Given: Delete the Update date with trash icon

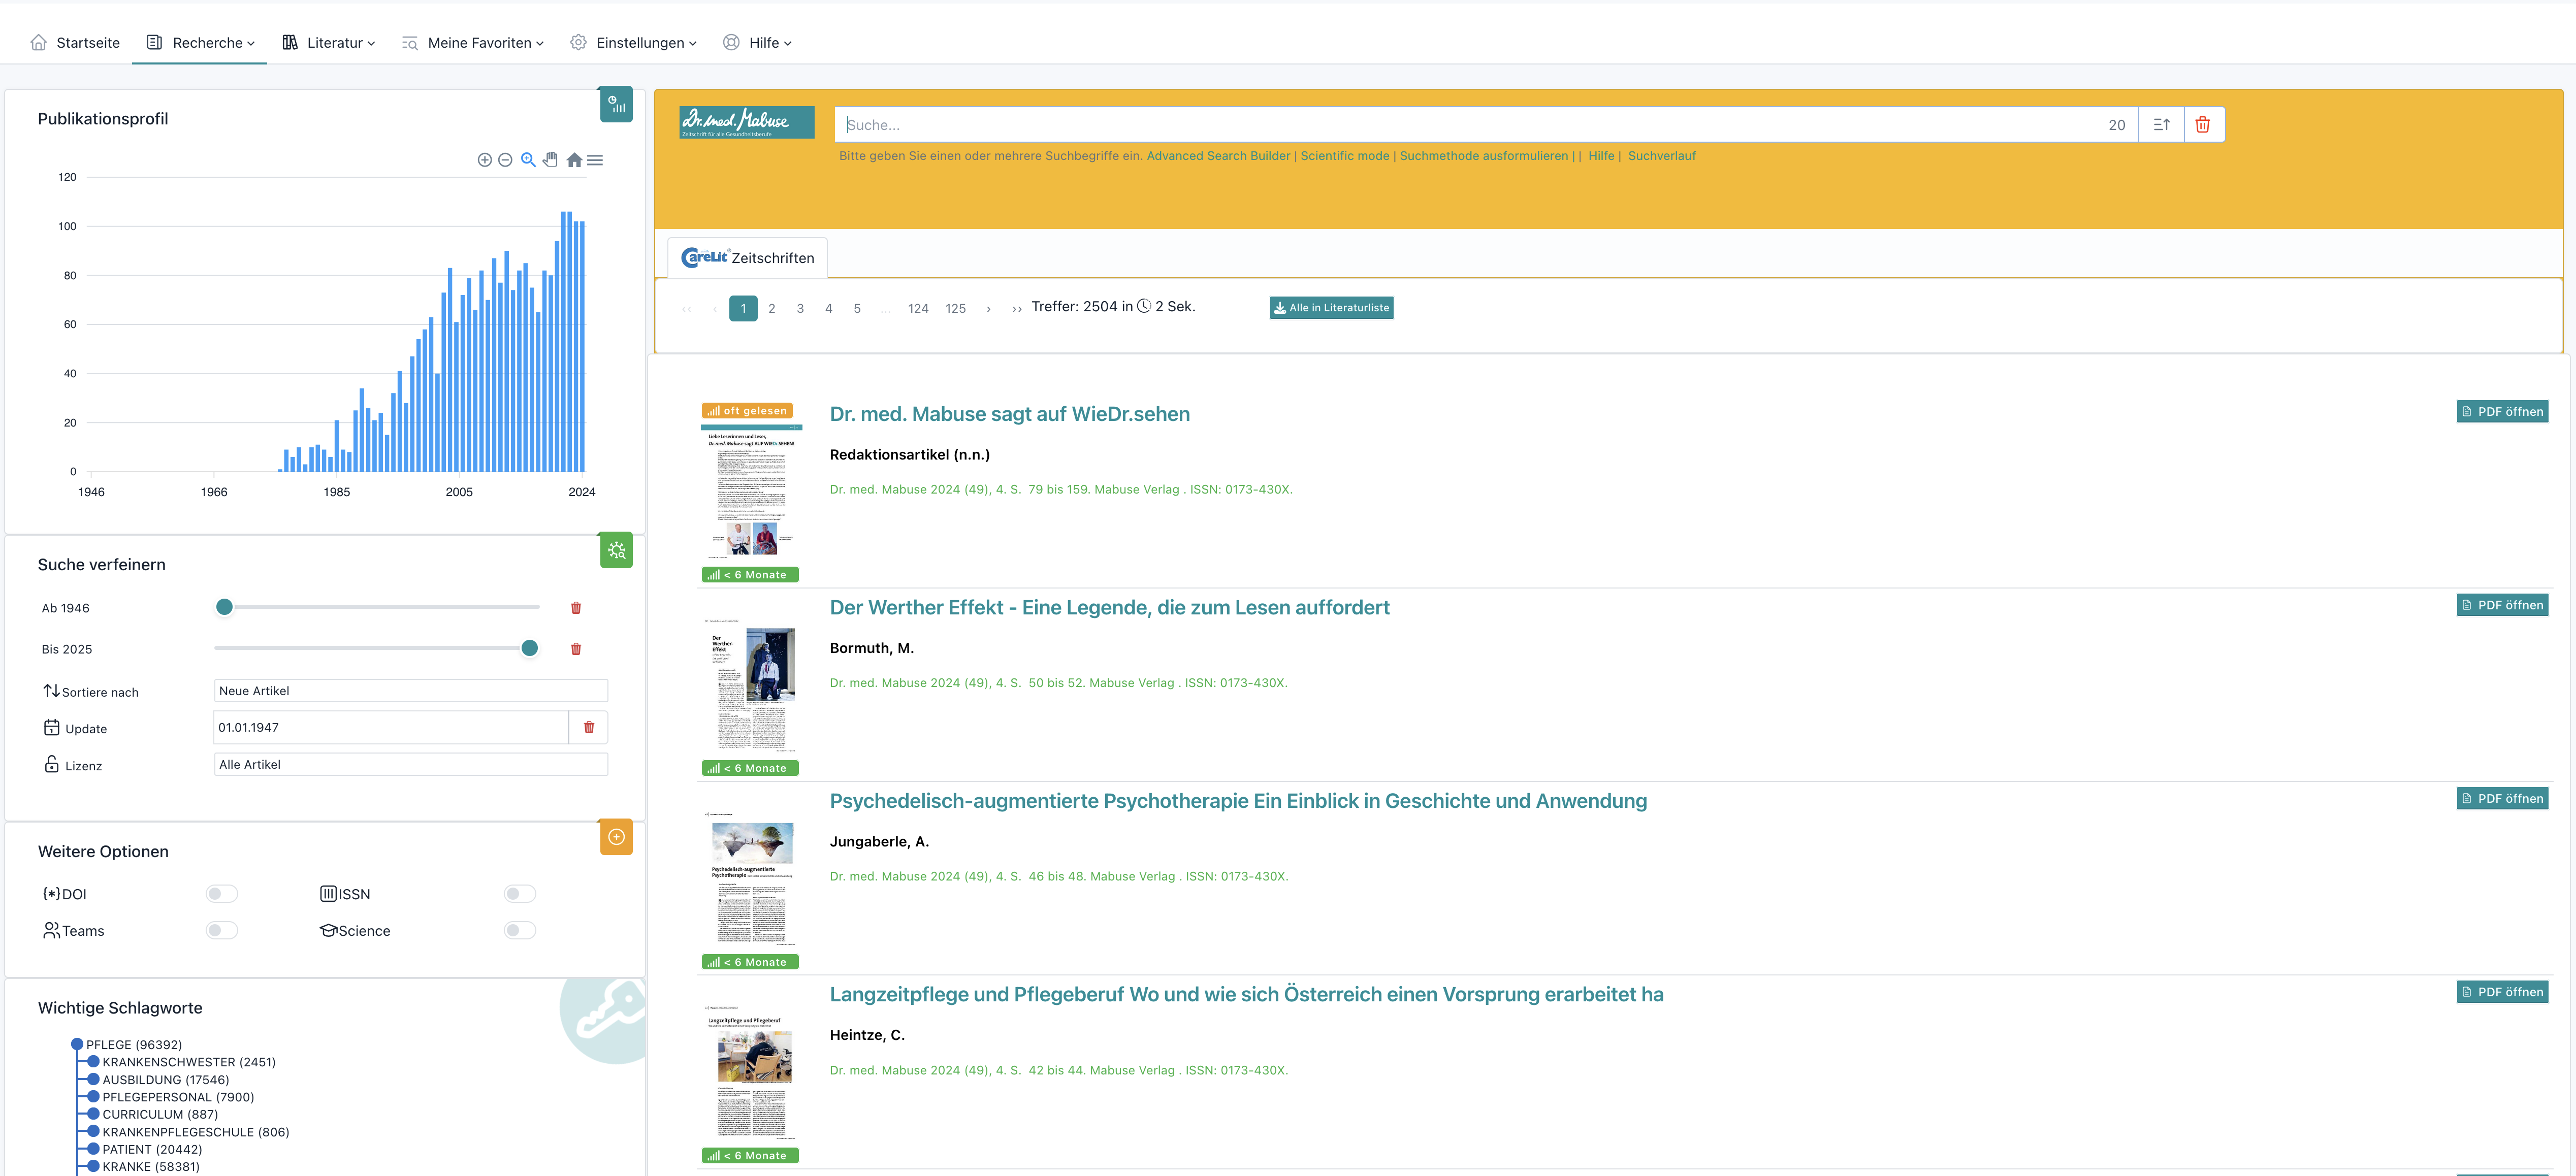Looking at the screenshot, I should coord(589,727).
